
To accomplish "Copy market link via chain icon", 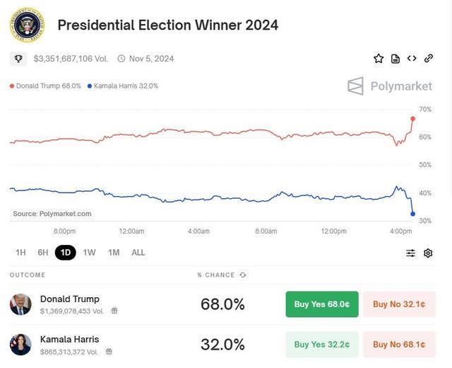I will click(429, 59).
